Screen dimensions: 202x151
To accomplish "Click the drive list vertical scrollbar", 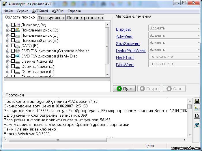I will [x=107, y=46].
